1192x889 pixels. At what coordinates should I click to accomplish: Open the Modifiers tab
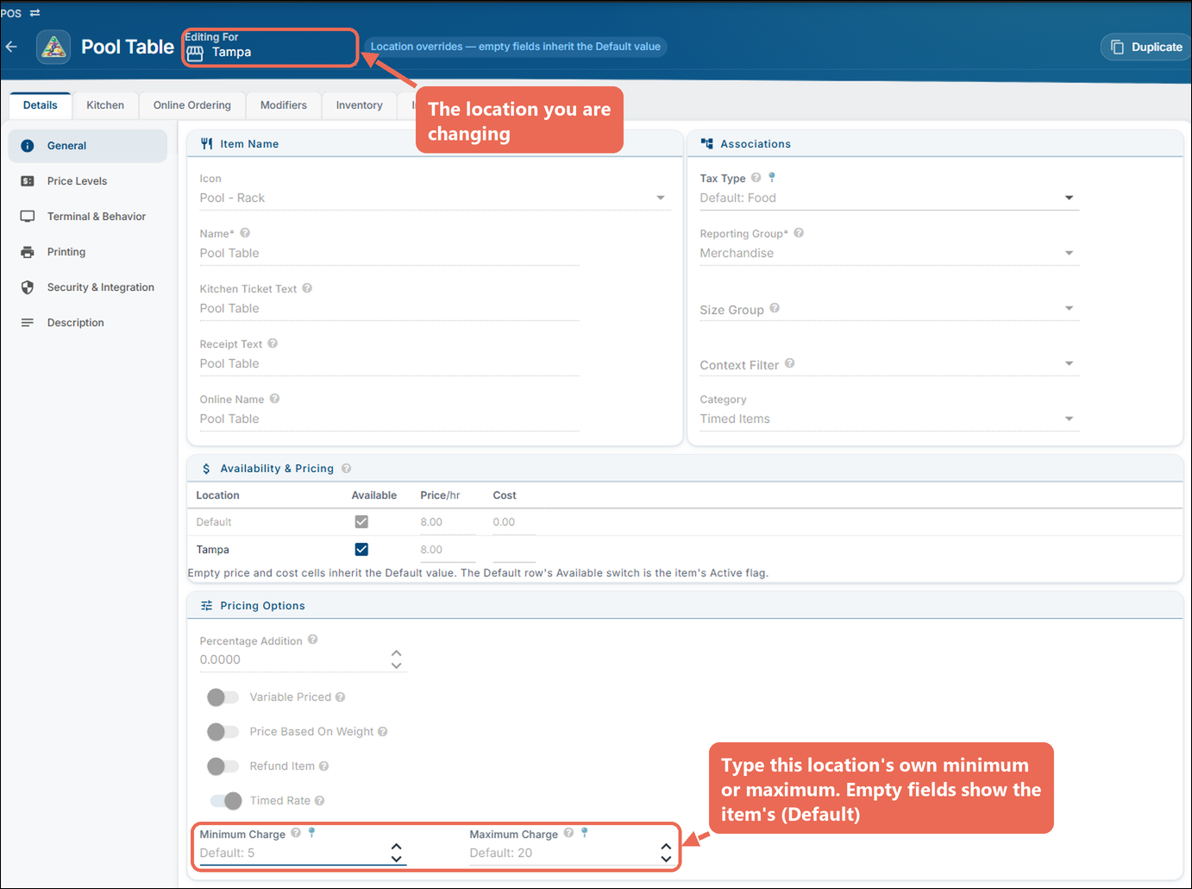284,105
